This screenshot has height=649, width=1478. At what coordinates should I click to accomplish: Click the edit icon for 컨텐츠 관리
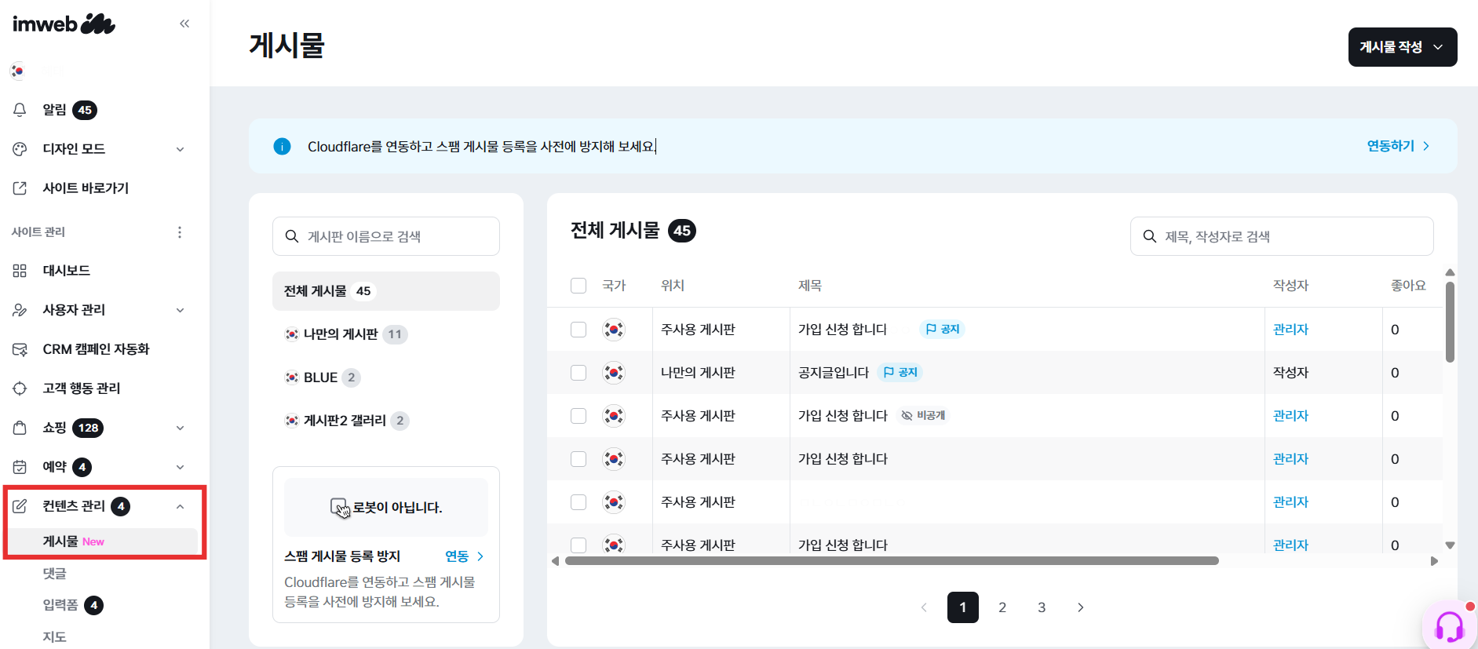pyautogui.click(x=20, y=506)
